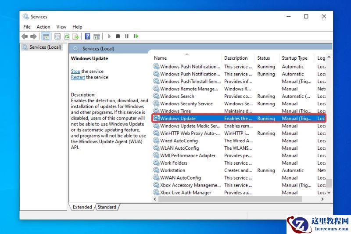This screenshot has height=234, width=351.
Task: Open the Help toolbar icon
Action: coord(87,36)
